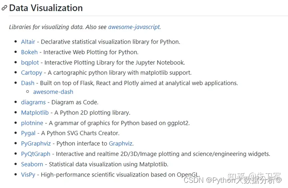Open the Seaborn link
The height and width of the screenshot is (188, 288).
point(32,164)
